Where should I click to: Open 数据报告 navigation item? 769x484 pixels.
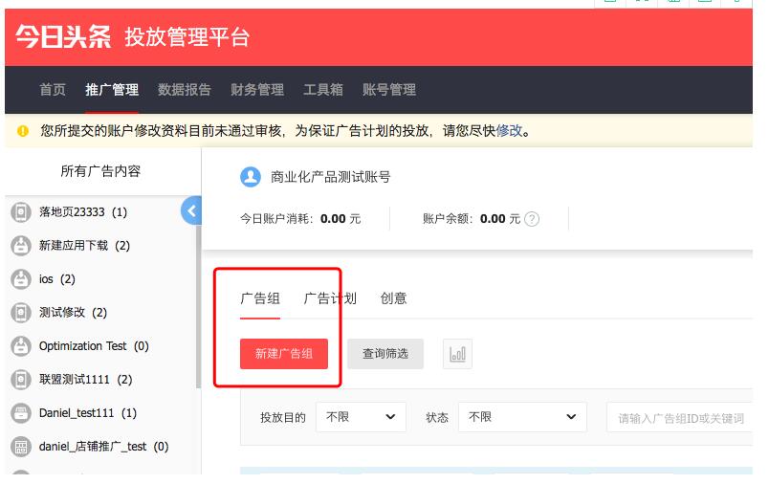pyautogui.click(x=185, y=90)
